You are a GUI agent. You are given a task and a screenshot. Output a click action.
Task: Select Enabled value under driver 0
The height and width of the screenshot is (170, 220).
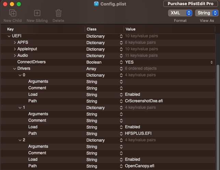point(133,94)
